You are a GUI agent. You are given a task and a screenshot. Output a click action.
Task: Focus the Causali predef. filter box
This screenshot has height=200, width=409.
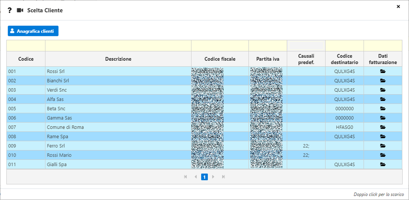306,46
